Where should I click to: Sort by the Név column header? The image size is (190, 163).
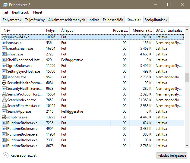[22, 30]
